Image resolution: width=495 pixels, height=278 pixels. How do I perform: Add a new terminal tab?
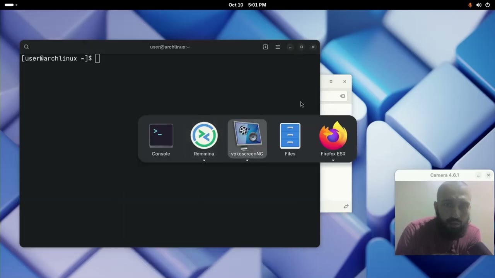[265, 47]
